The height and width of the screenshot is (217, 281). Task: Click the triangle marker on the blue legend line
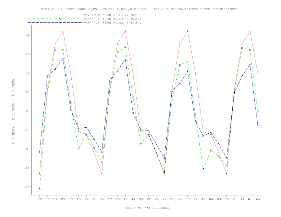[x=60, y=23]
